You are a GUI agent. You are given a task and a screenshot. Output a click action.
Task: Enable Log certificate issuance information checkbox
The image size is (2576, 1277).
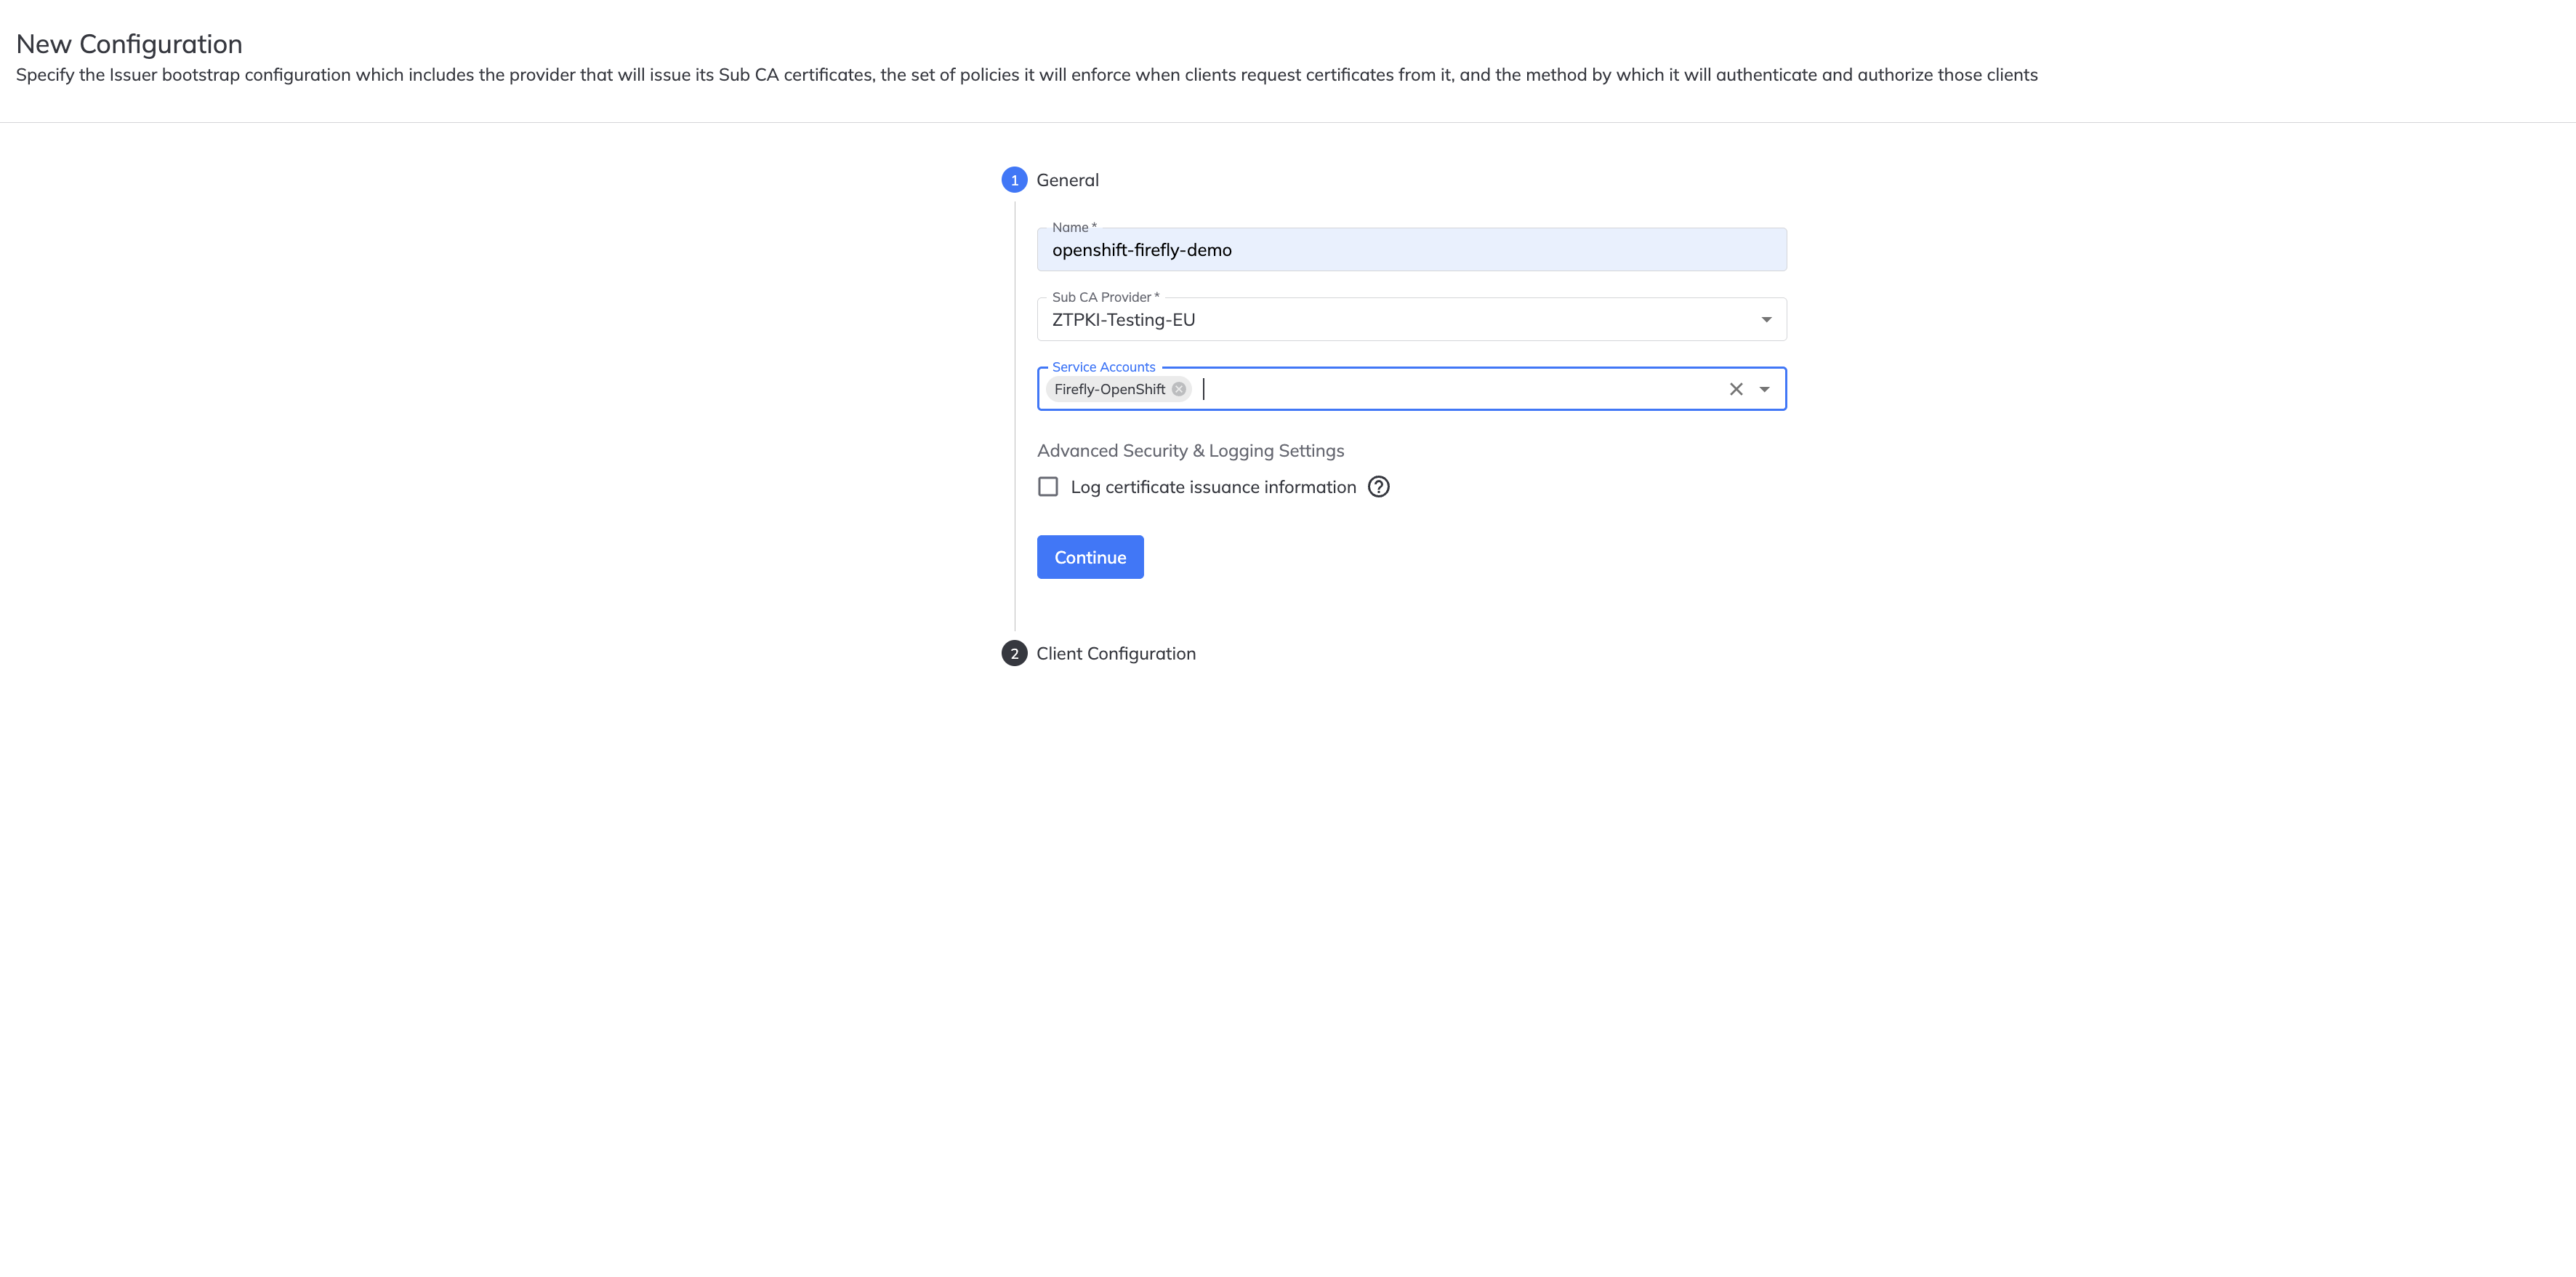[x=1048, y=487]
